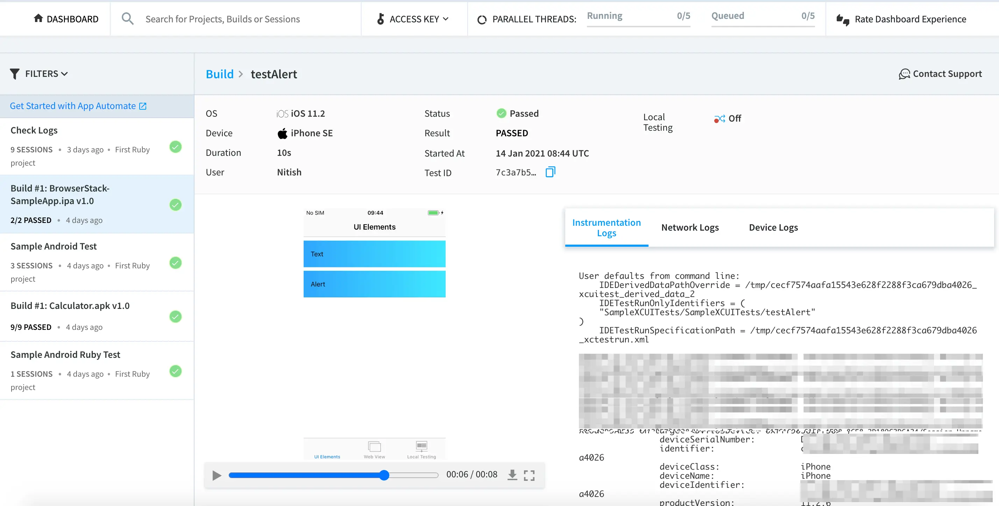The image size is (999, 506).
Task: Click the Local Testing Off indicator
Action: (727, 118)
